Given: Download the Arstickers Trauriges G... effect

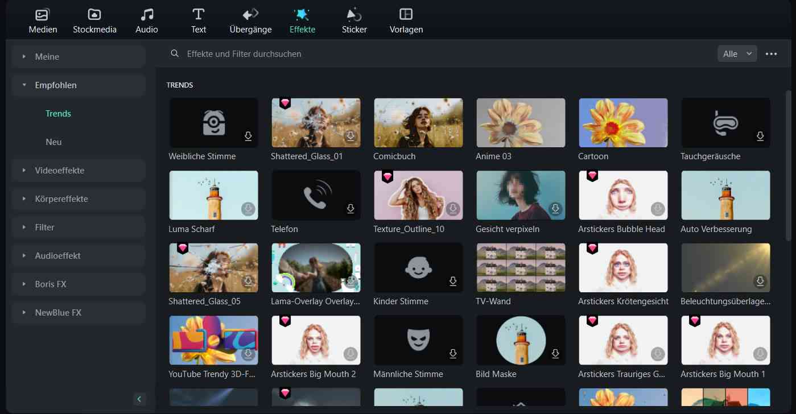Looking at the screenshot, I should (658, 354).
